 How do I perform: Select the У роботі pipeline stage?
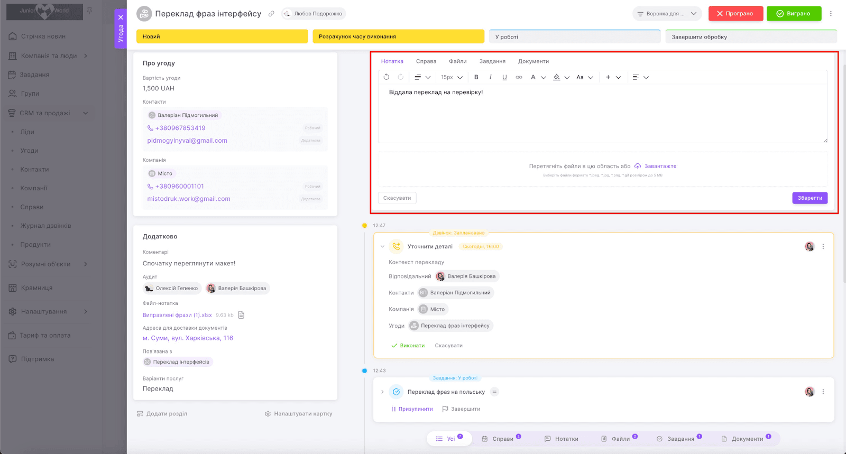(x=575, y=36)
